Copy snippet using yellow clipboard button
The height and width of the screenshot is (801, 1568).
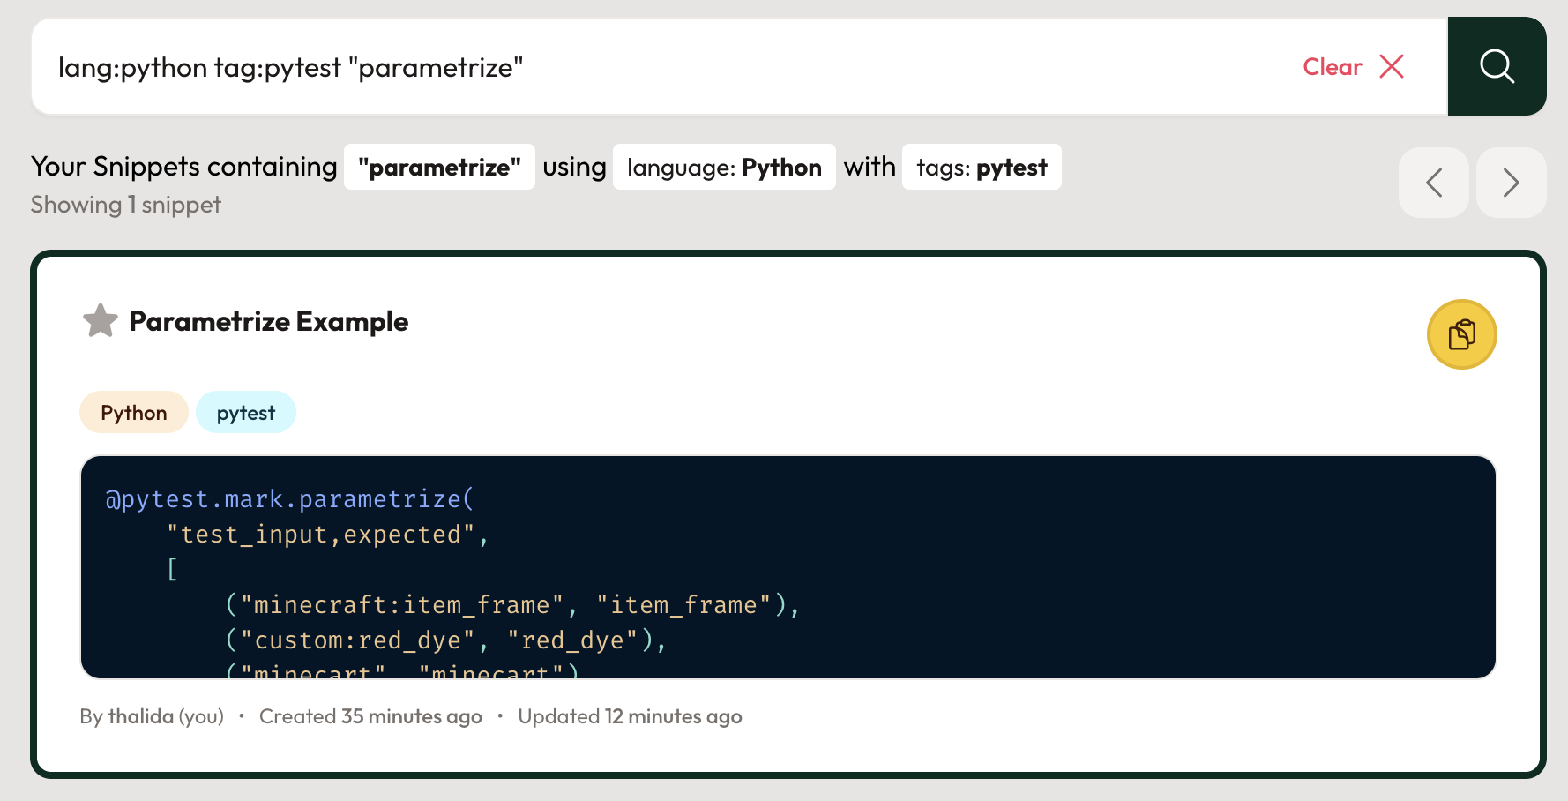[1461, 334]
